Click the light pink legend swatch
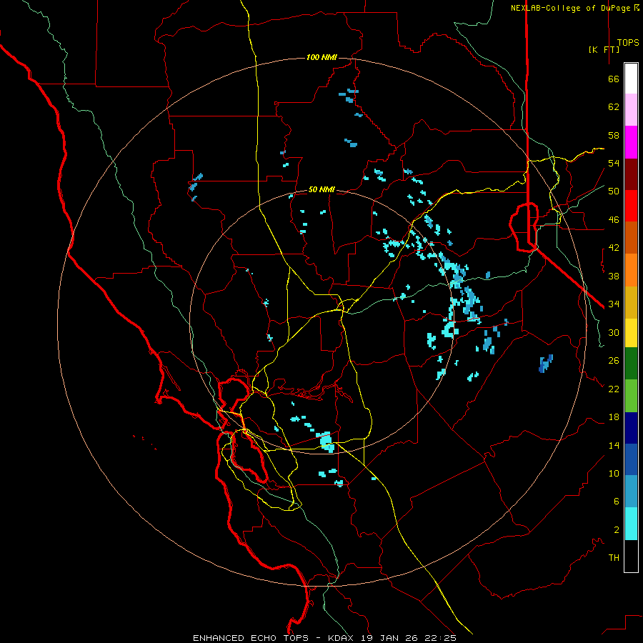Viewport: 643px width, 643px height. coord(631,109)
